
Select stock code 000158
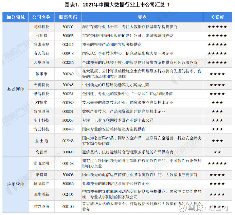point(68,163)
